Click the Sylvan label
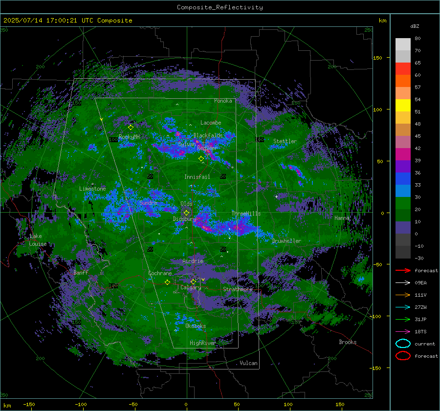This screenshot has width=440, height=411. (x=187, y=144)
